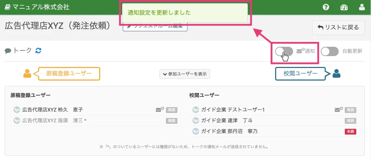
Task: Click 既読 badge in 柿久 恵子 row
Action: (x=172, y=110)
